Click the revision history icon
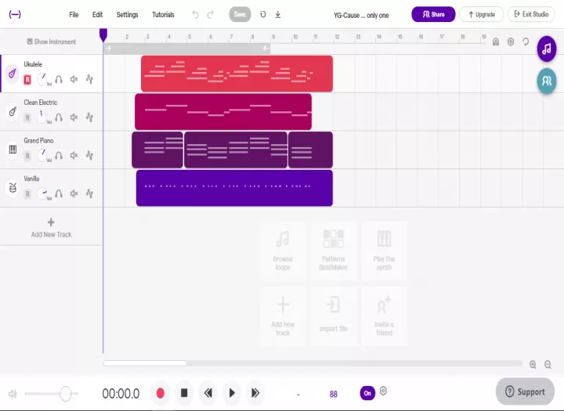 pos(263,14)
